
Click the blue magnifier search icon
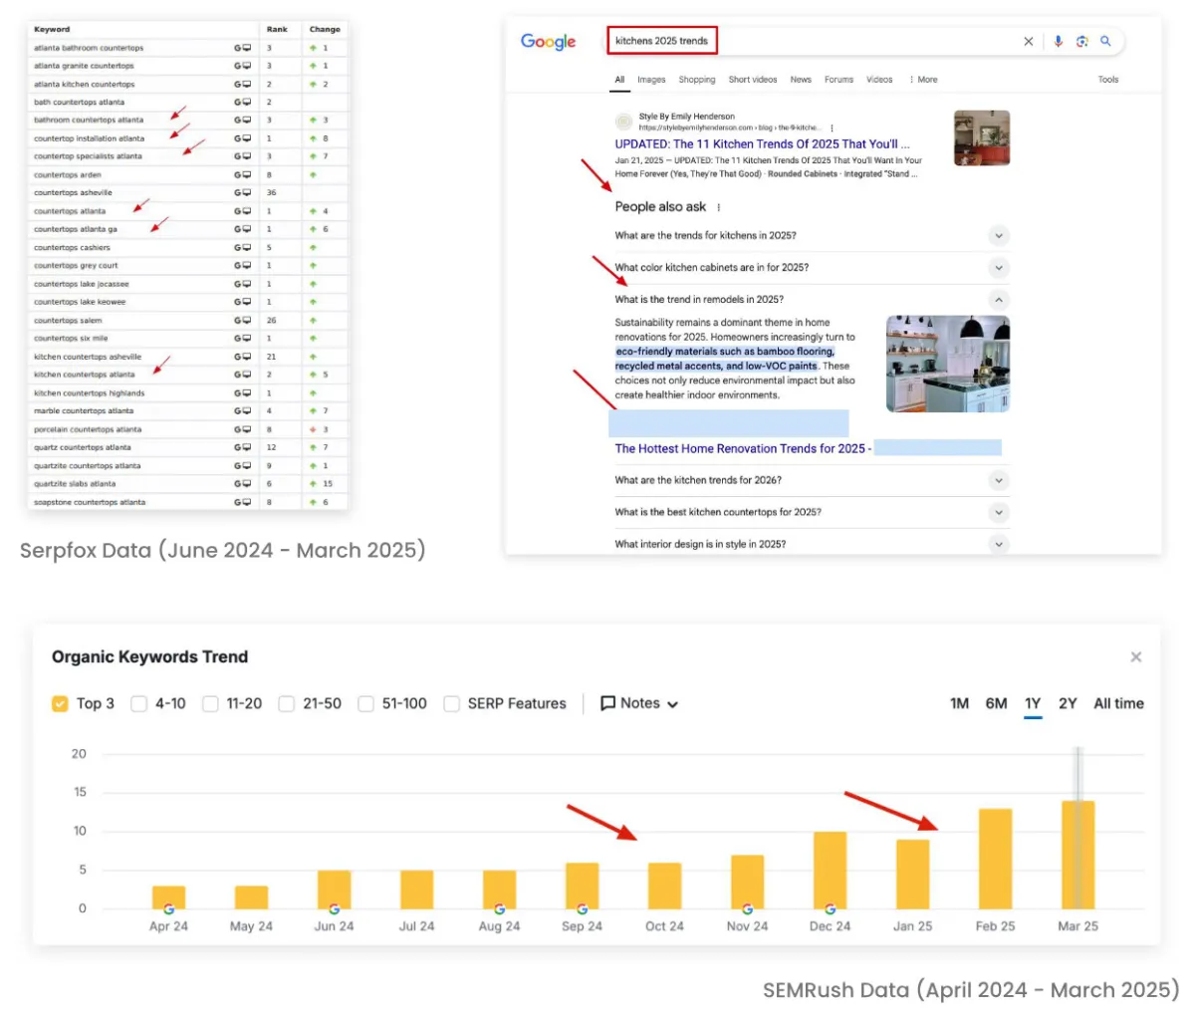(x=1105, y=41)
